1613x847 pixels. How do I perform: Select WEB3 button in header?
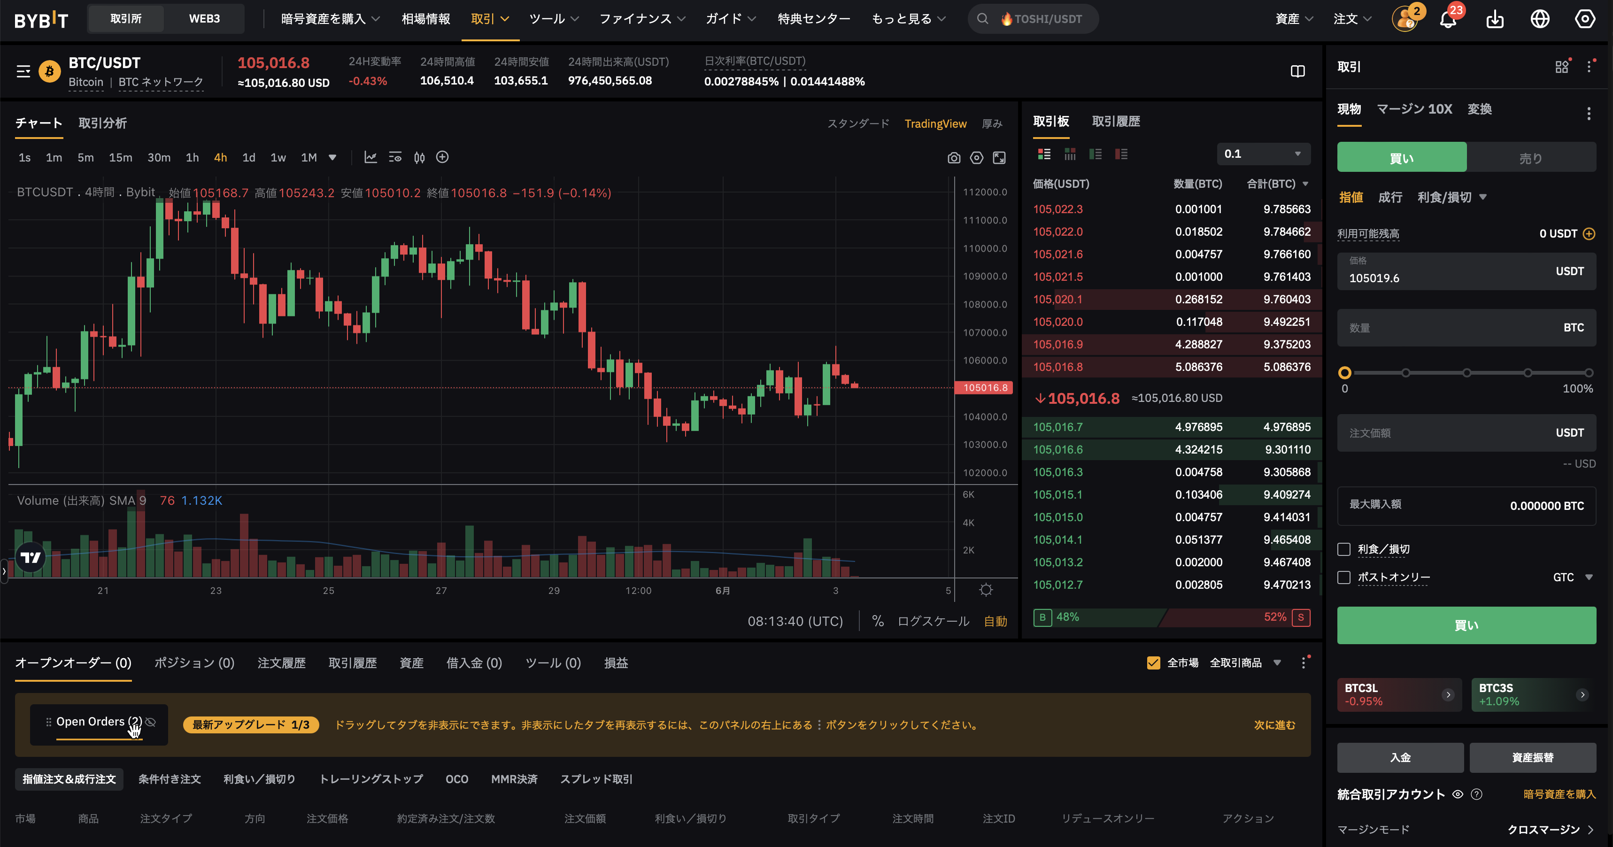[204, 19]
